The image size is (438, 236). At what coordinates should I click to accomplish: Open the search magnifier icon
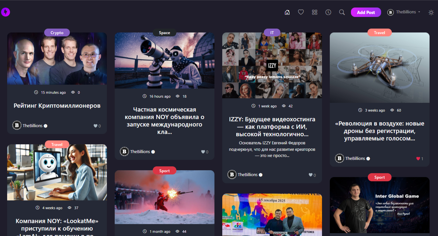click(x=342, y=12)
